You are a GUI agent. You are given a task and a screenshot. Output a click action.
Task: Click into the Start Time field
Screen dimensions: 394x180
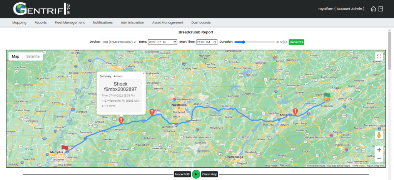tap(207, 42)
